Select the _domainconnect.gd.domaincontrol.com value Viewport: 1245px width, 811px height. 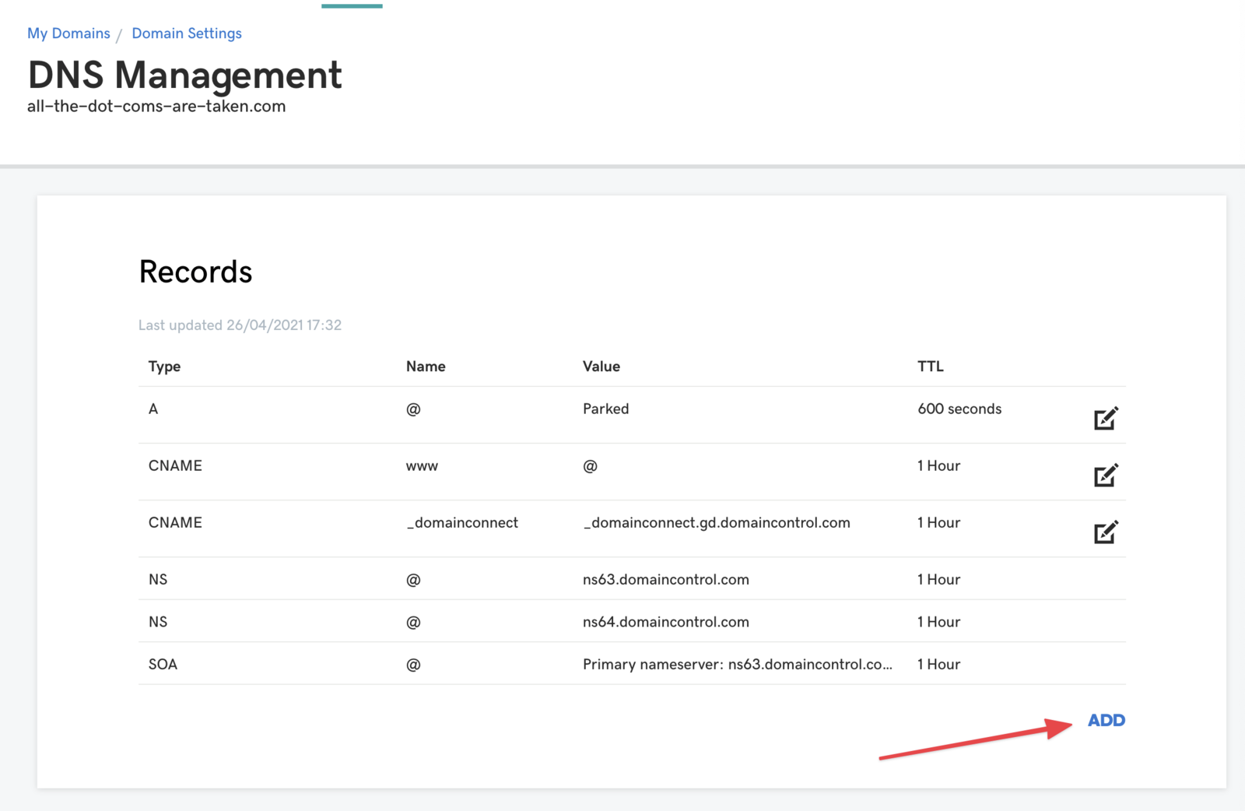click(716, 523)
